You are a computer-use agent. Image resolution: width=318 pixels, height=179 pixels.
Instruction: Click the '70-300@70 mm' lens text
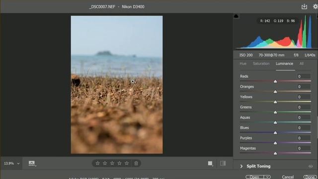click(x=271, y=55)
